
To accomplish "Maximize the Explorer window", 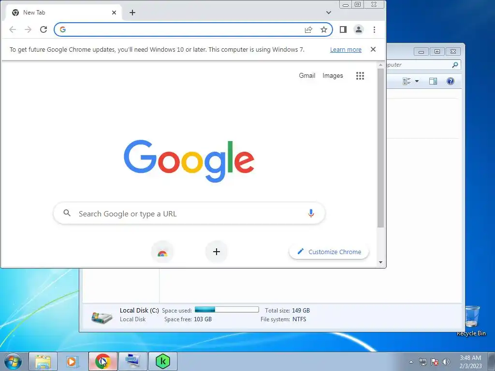I will click(437, 51).
